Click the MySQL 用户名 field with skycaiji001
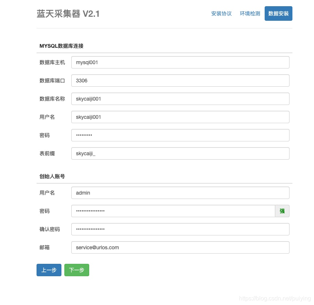Screen dimensions: 314x305 tap(180, 117)
